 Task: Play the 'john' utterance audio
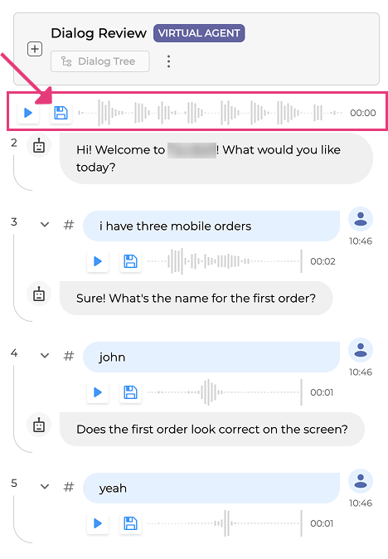[x=98, y=392]
